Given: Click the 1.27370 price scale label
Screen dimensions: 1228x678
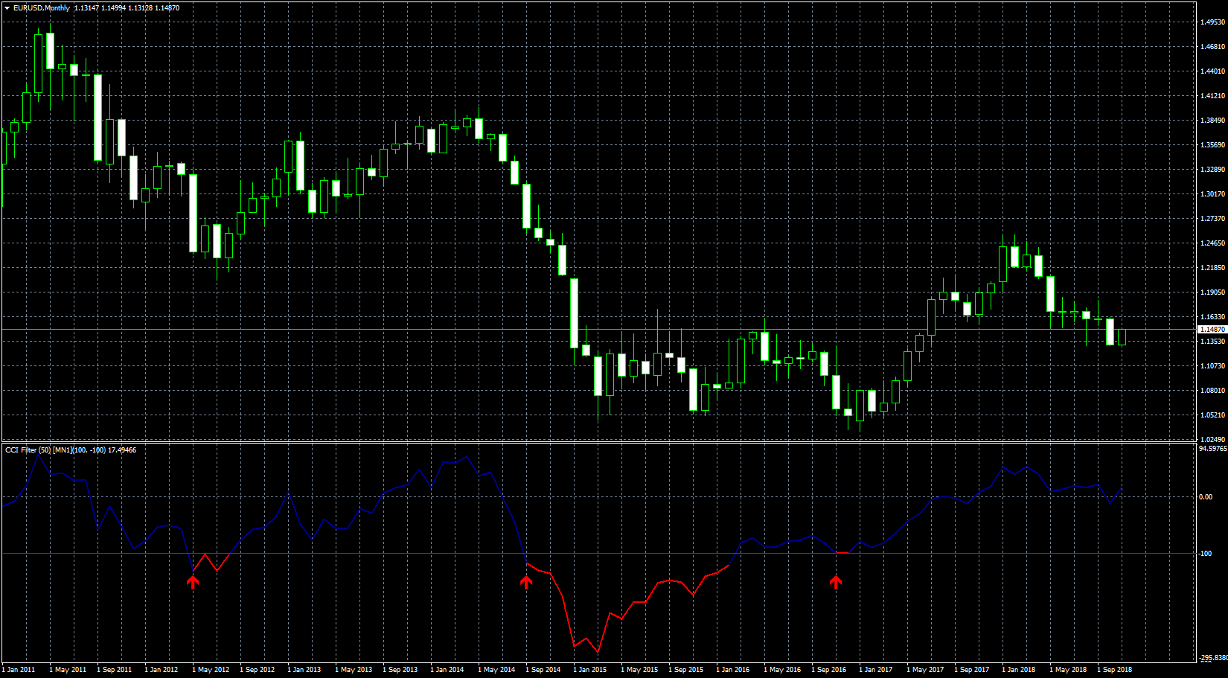Looking at the screenshot, I should [x=1212, y=219].
